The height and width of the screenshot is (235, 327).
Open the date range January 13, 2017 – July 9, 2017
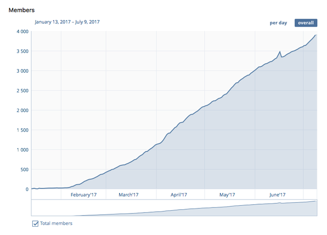[x=67, y=22]
